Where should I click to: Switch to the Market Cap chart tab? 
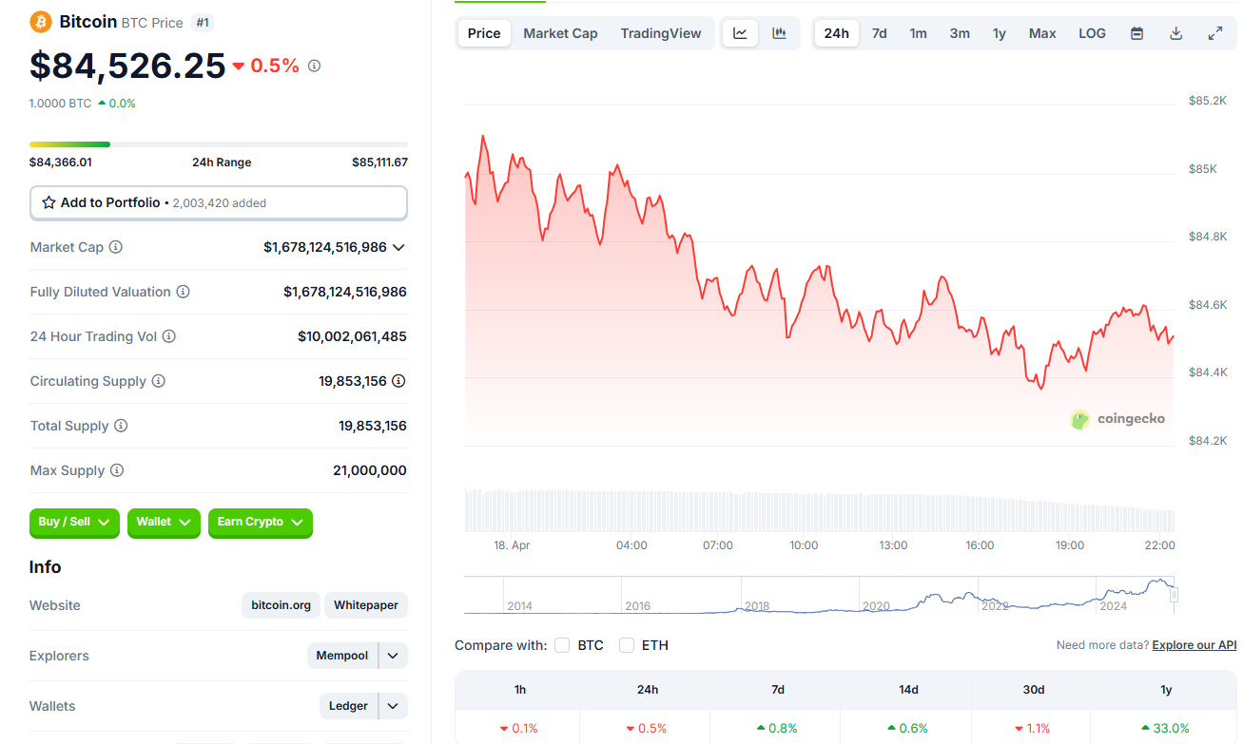tap(560, 33)
